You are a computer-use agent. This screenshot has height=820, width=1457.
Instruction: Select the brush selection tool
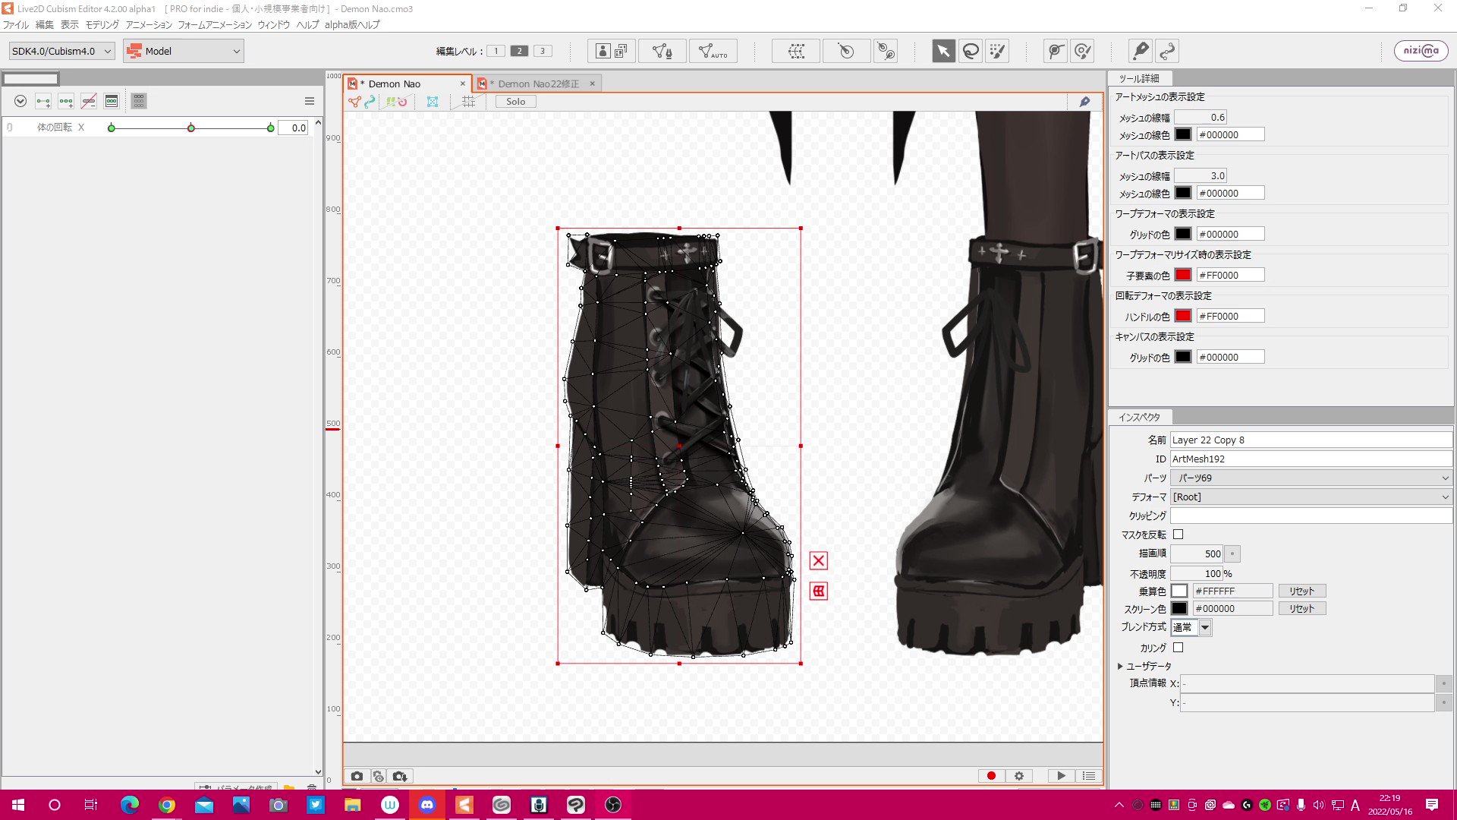(x=997, y=51)
